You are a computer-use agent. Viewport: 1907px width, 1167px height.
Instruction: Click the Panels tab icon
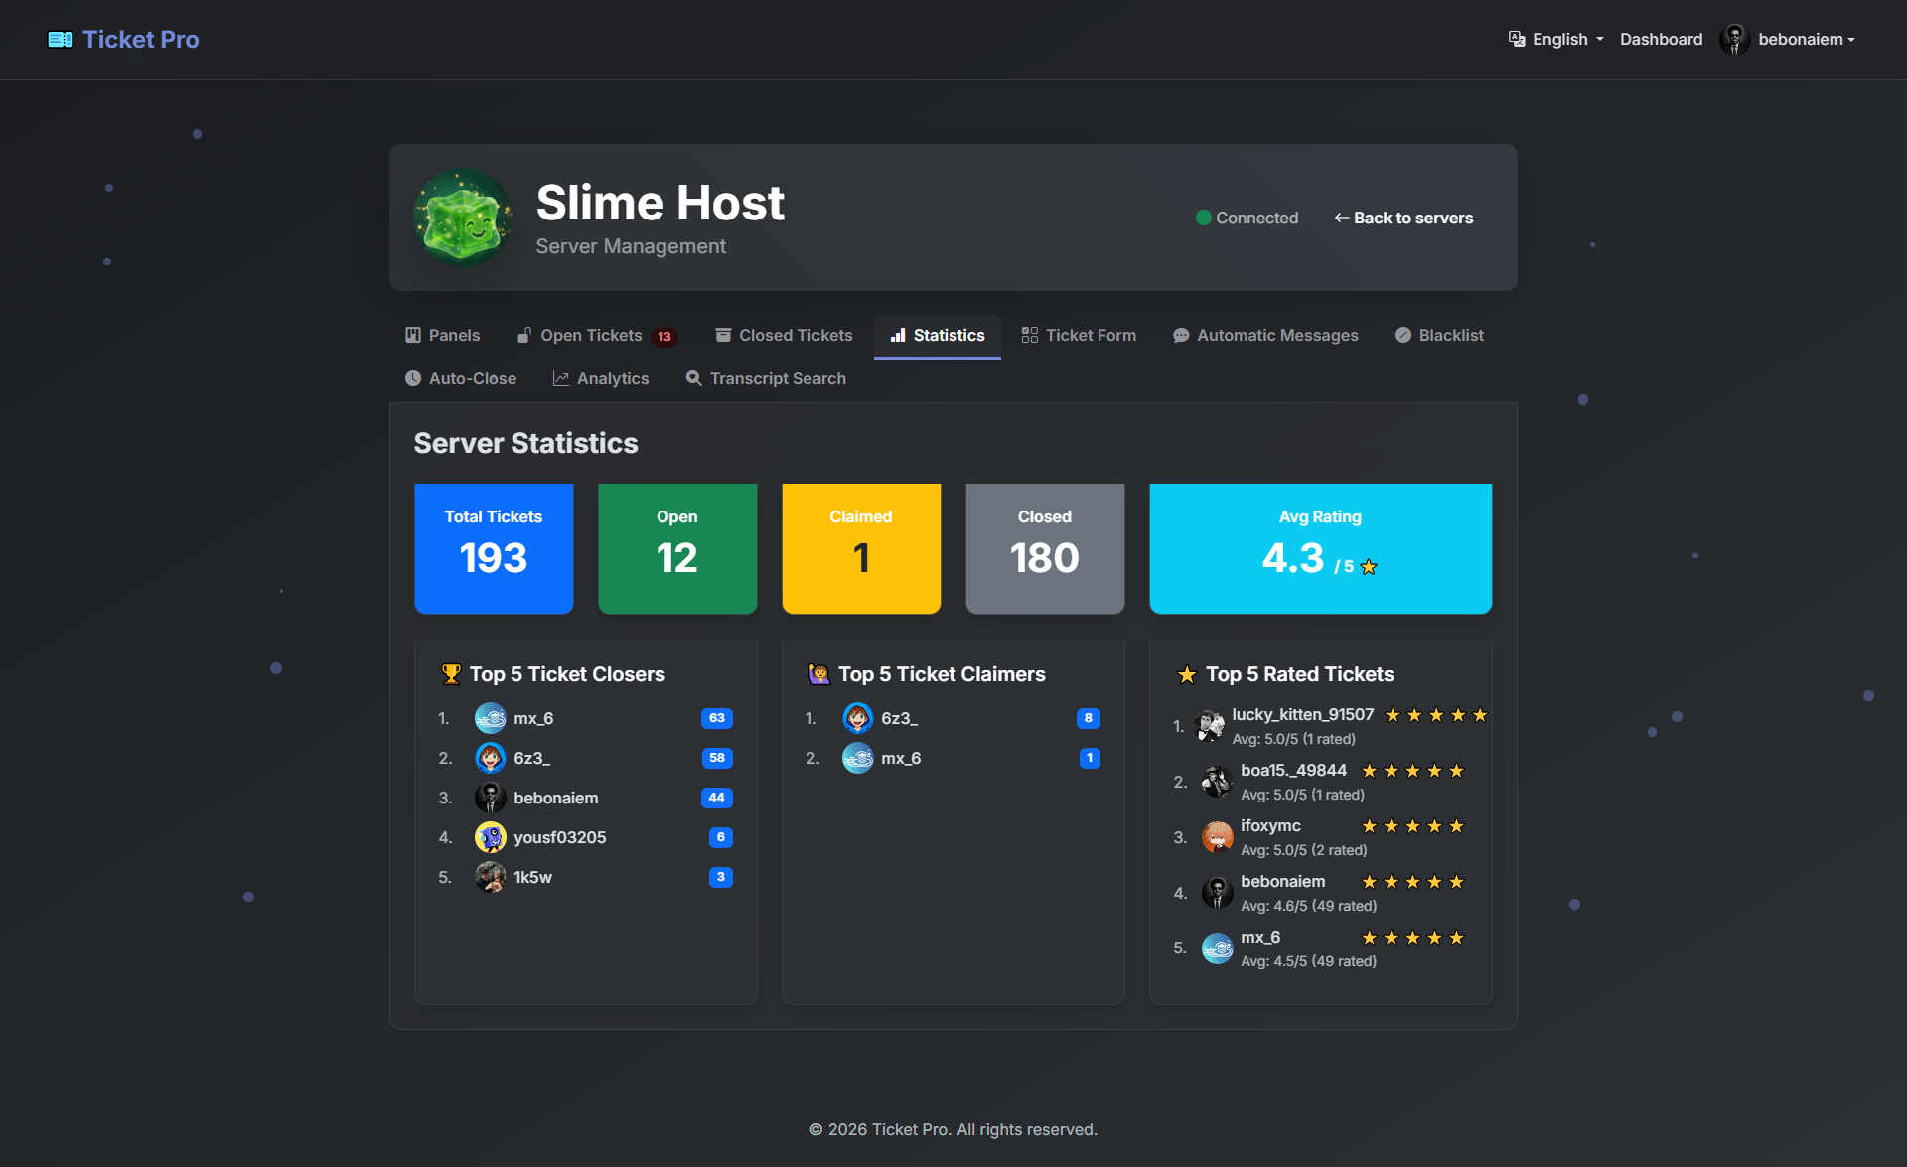coord(413,335)
